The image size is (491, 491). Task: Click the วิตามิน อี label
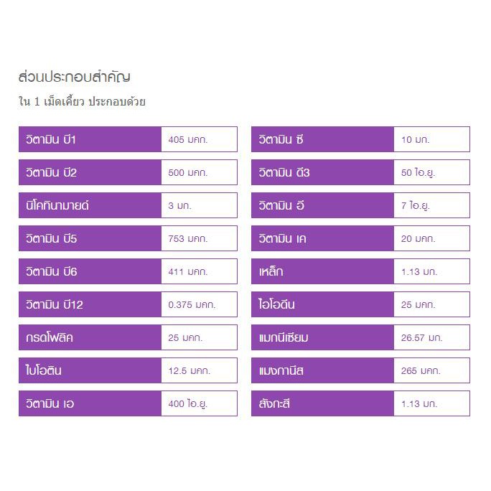[322, 205]
